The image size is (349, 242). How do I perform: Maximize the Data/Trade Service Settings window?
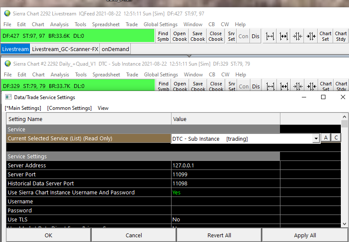pos(323,97)
